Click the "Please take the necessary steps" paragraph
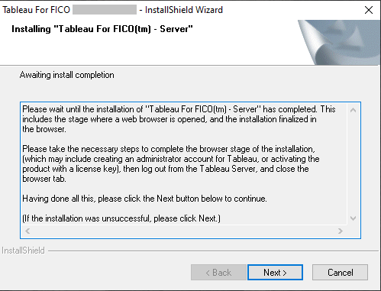The height and width of the screenshot is (291, 381). pos(171,163)
